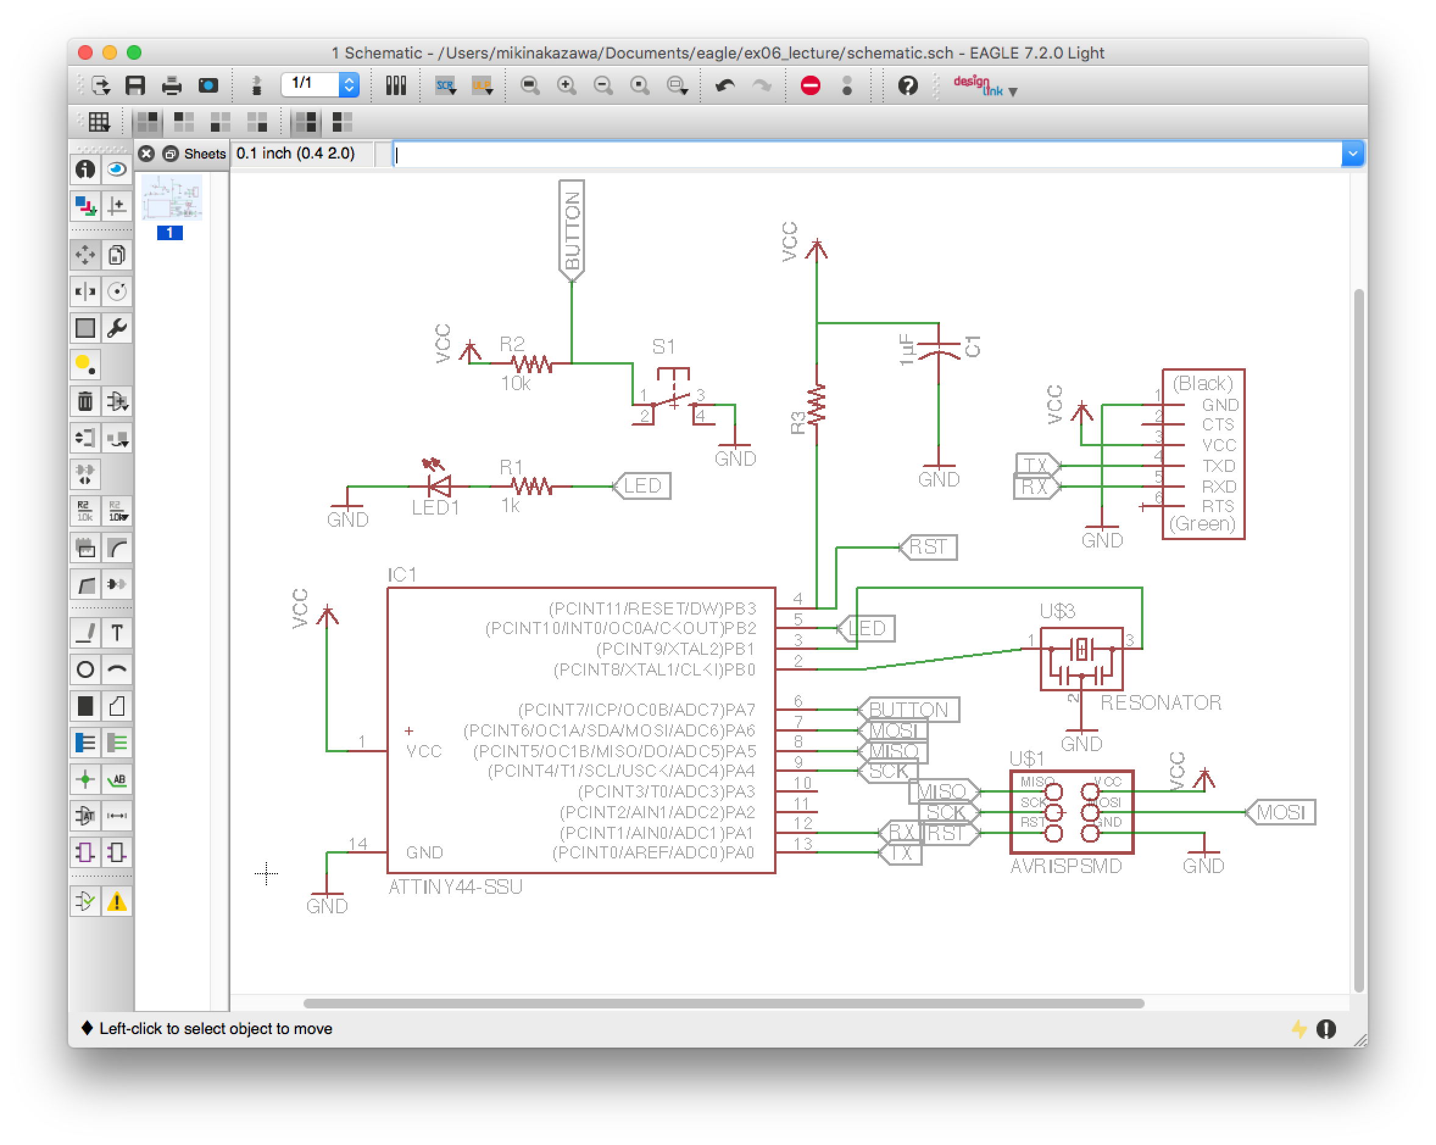
Task: Click the Go traffic light icon
Action: pos(847,85)
